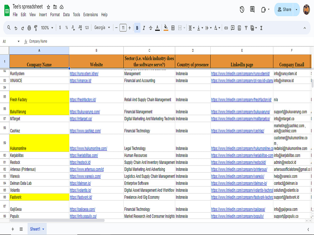Click the Merge cells icon
Viewport: 314px width, 235px height.
180,28
